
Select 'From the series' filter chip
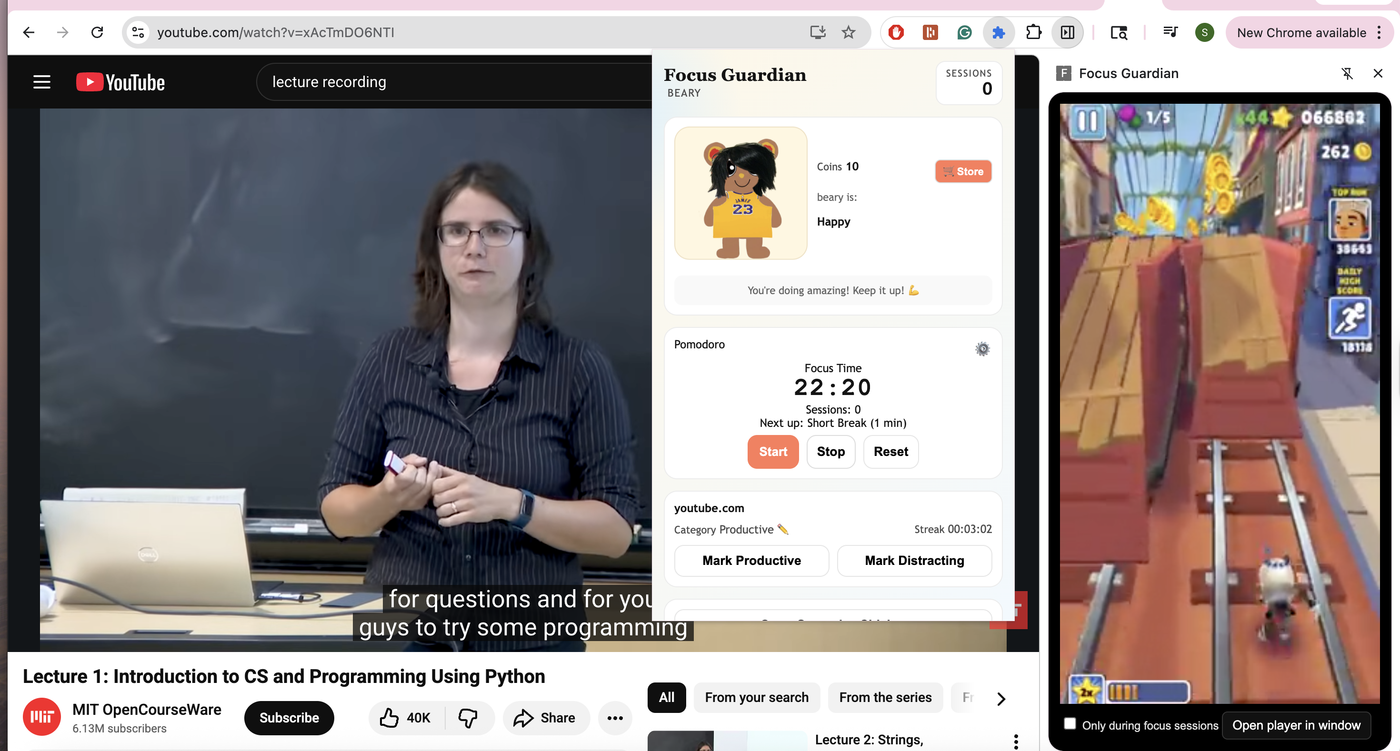(885, 697)
